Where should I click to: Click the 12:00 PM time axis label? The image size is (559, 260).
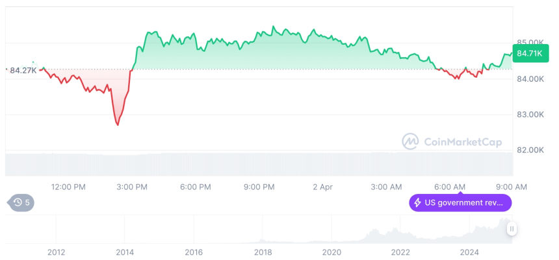(x=68, y=187)
